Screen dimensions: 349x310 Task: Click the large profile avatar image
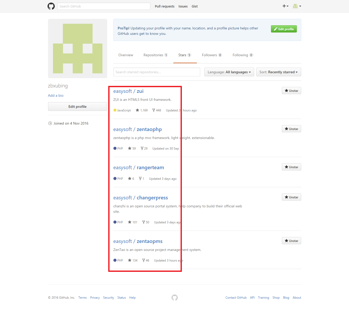77,48
